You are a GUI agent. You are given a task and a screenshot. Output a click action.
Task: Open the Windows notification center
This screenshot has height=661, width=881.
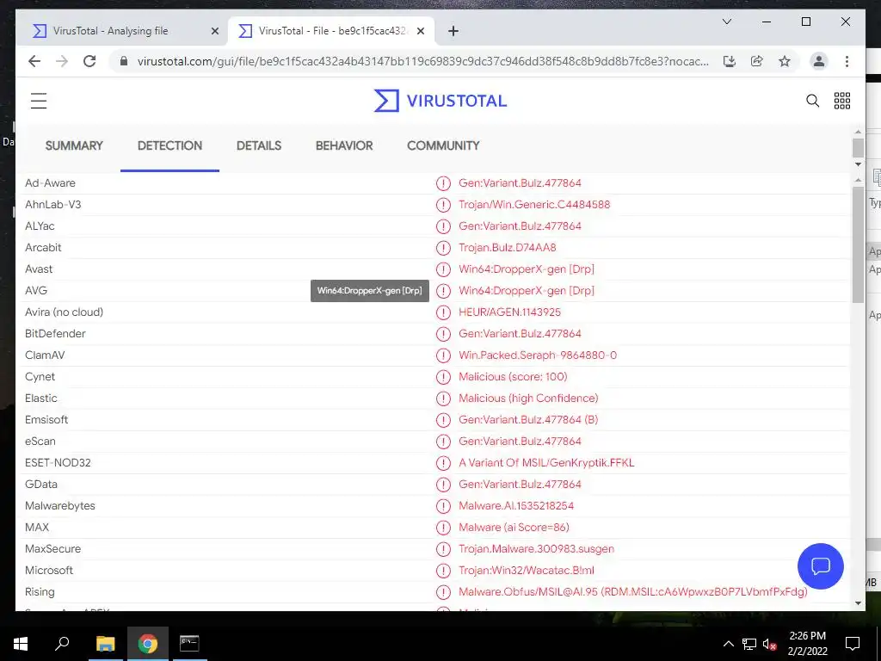coord(853,644)
